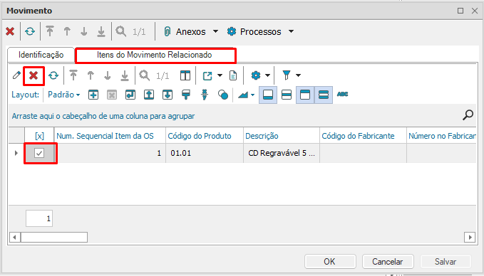Click the horizontal scrollbar left arrow
484x276 pixels.
click(x=14, y=237)
